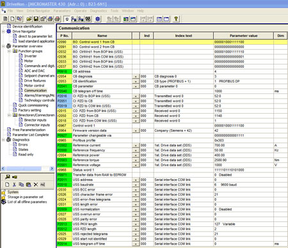Click the copy icon in lower-left panel
This screenshot has height=248, width=288.
[21, 185]
